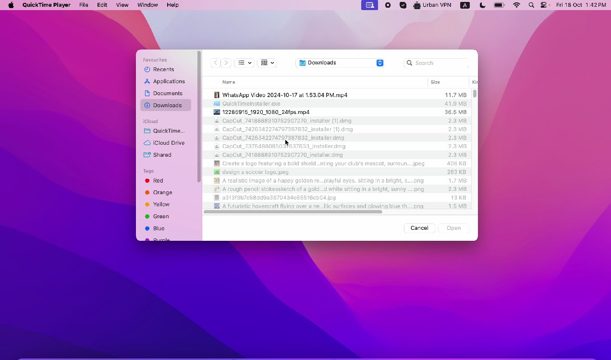Click CapCut_7418888910752907270_installer (1).dmg row
611x360 pixels.
point(337,121)
